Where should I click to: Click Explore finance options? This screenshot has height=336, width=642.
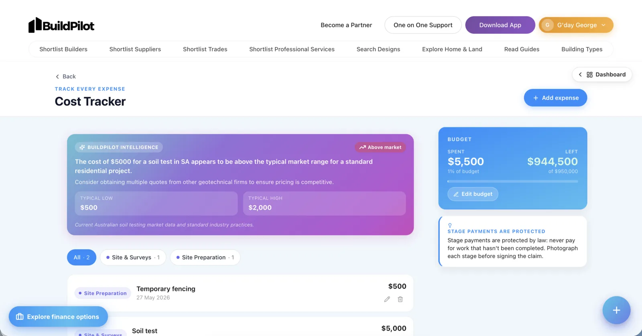tap(58, 317)
